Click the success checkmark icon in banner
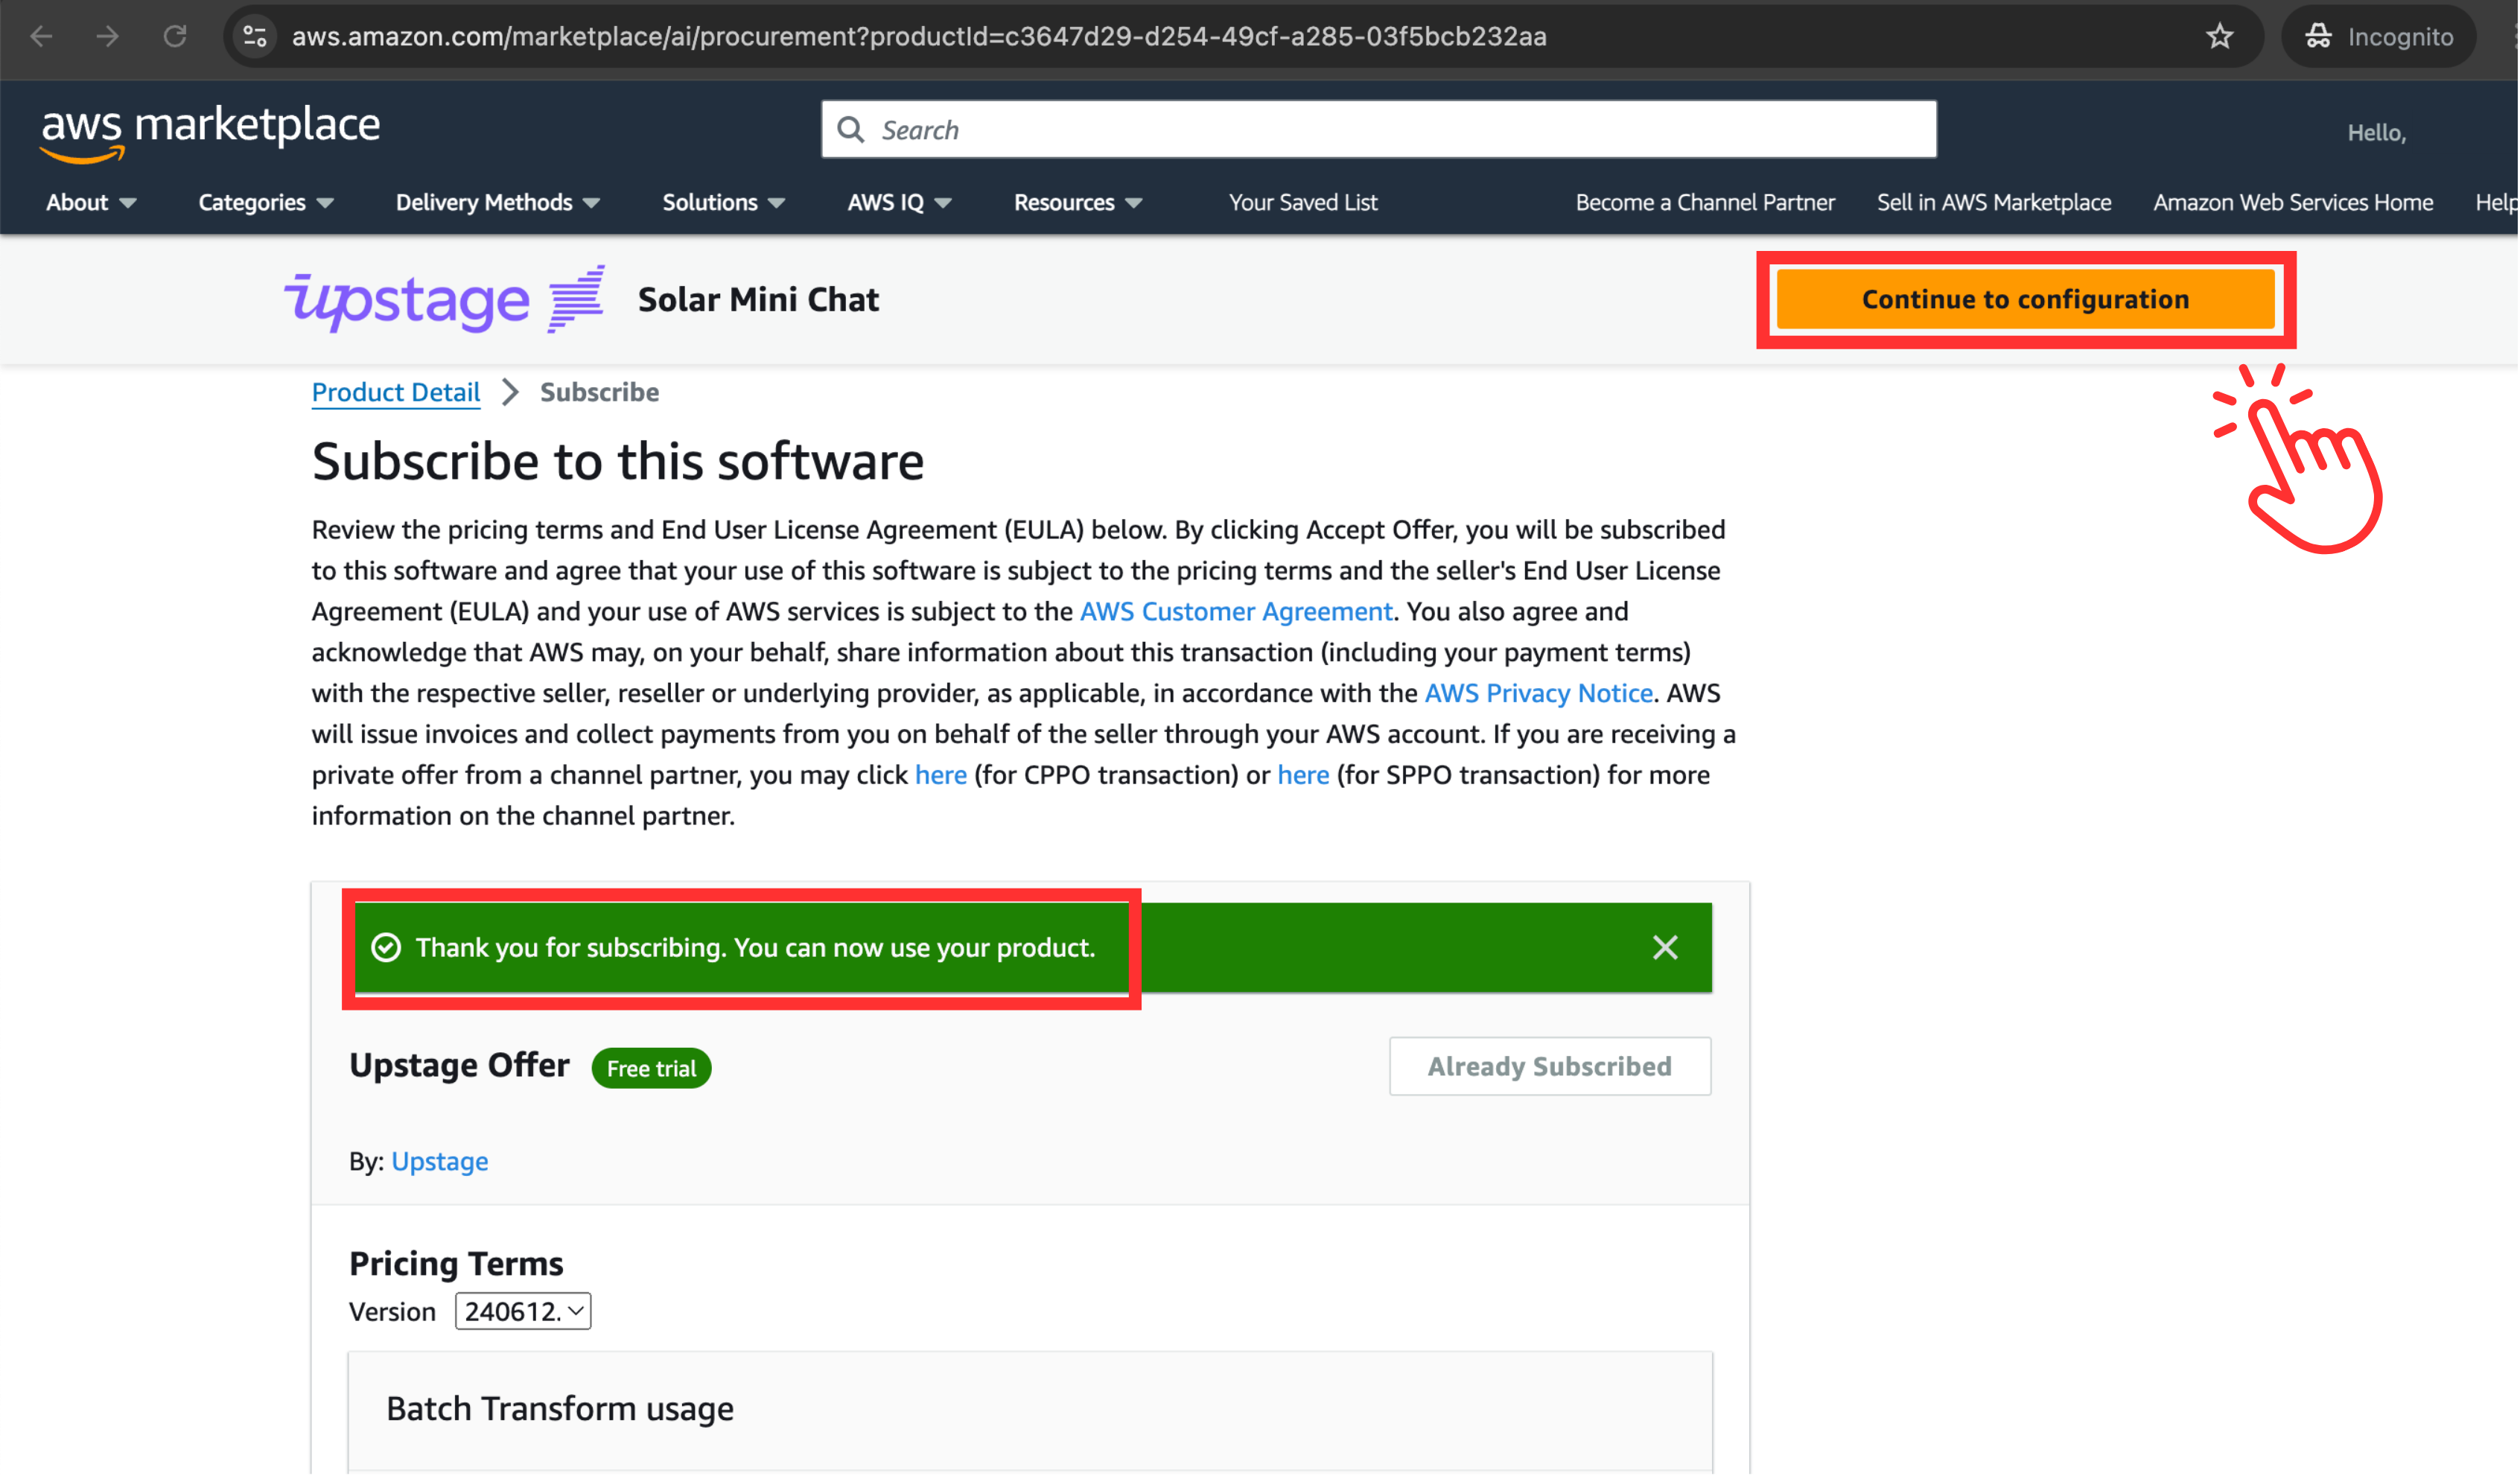This screenshot has height=1476, width=2520. 386,948
